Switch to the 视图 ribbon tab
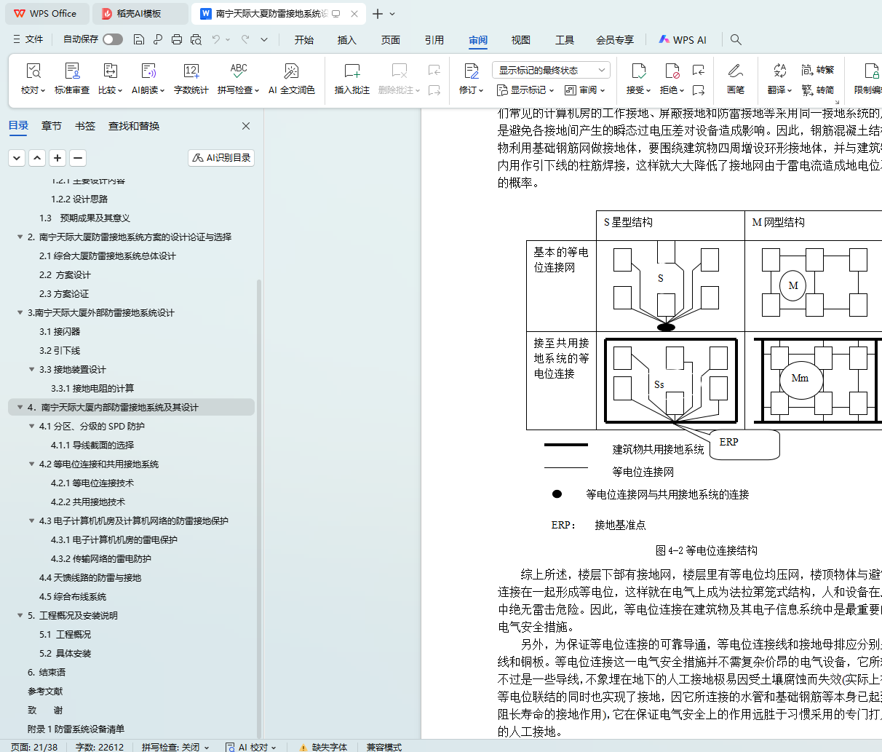The image size is (882, 752). [x=520, y=40]
